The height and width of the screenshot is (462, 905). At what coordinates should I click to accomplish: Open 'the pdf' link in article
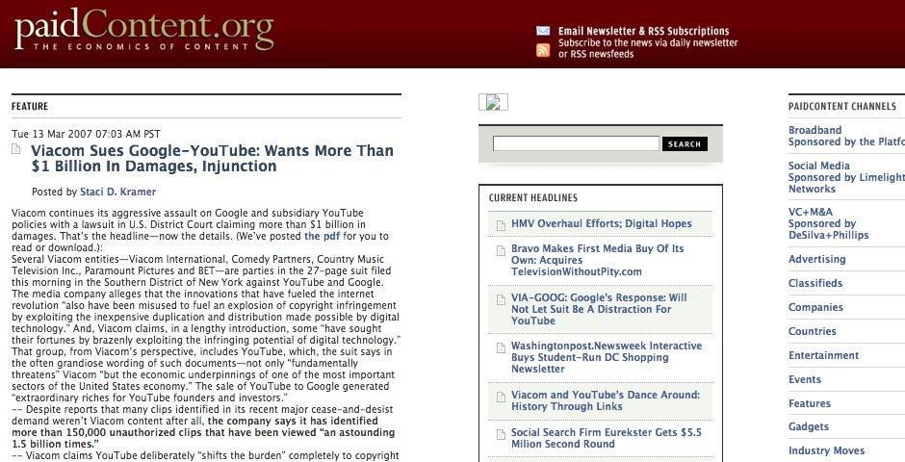tap(323, 236)
